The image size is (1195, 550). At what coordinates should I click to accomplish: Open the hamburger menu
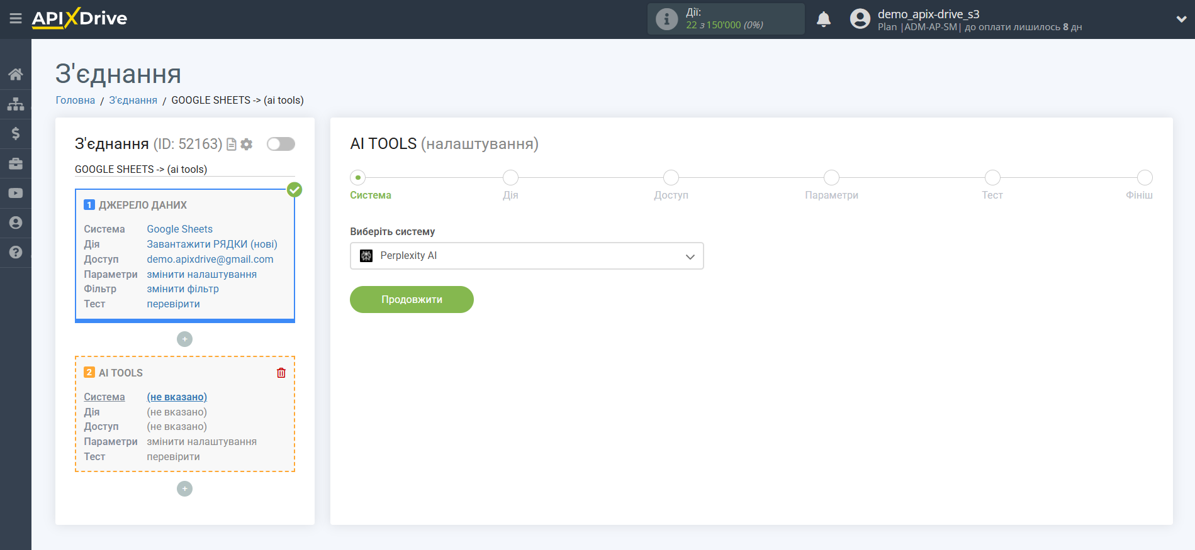pyautogui.click(x=16, y=19)
